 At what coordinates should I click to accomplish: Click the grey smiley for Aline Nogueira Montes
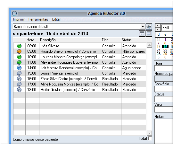tap(19, 84)
